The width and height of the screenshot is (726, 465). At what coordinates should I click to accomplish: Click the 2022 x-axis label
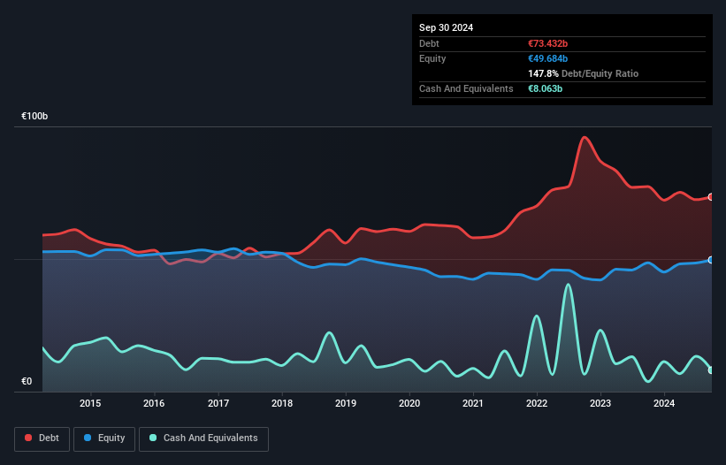(537, 403)
